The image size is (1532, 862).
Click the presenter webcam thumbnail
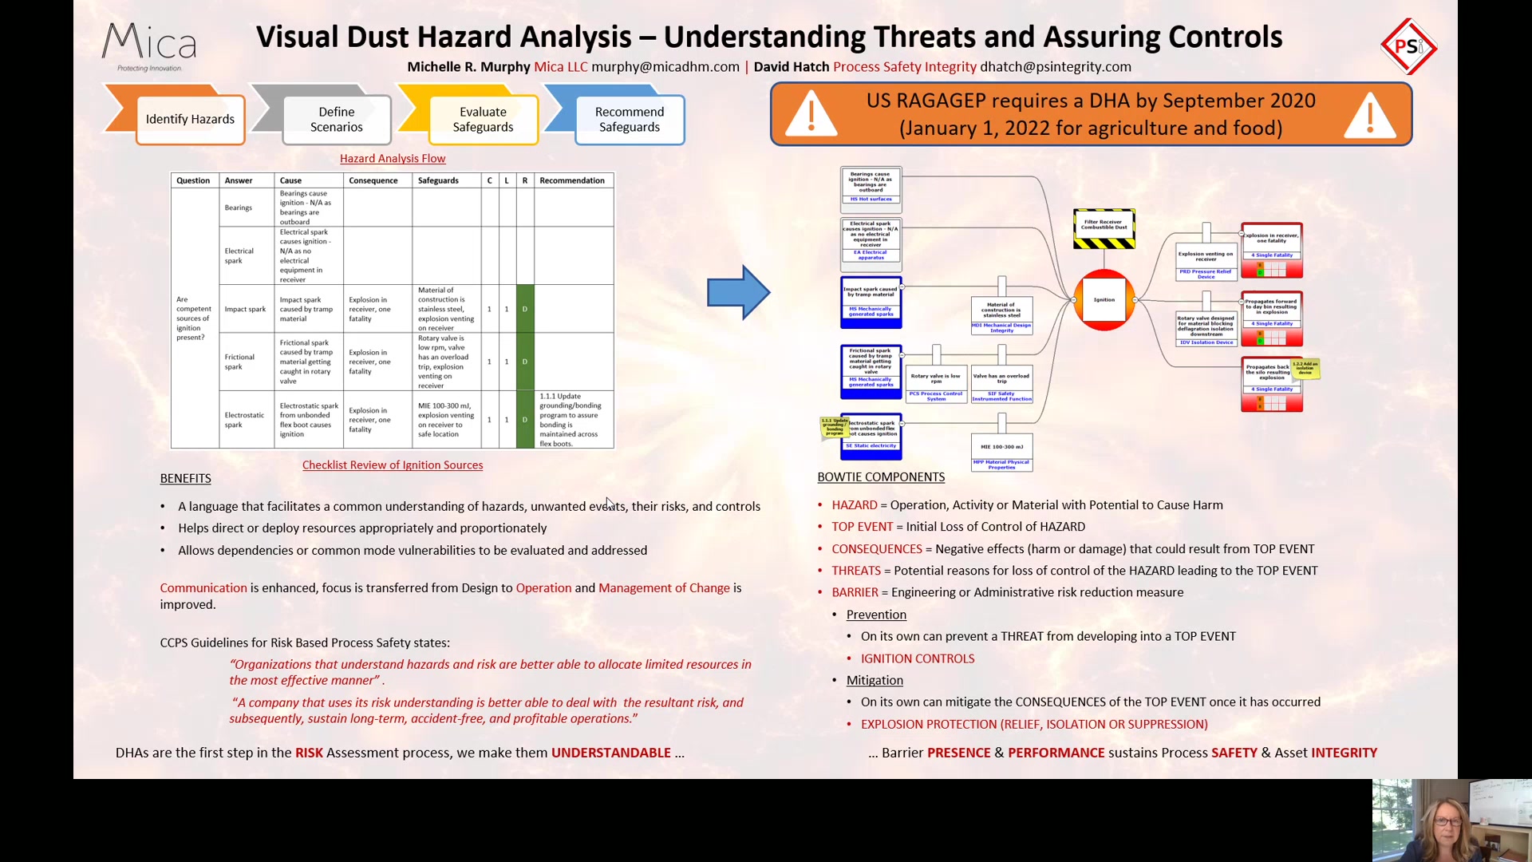click(1451, 820)
